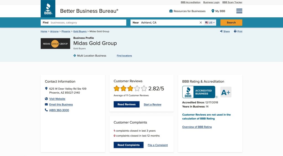The width and height of the screenshot is (283, 156).
Task: Go to Phoenix in breadcrumb
Action: 66,31
